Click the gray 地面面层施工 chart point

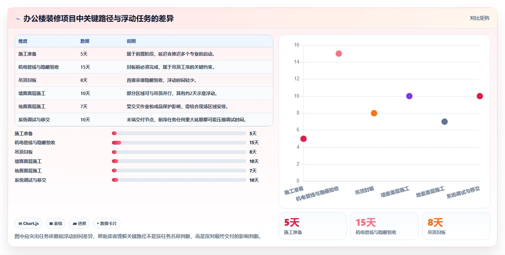coord(445,122)
